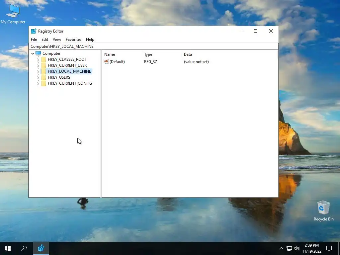Select the HKEY_USERS key label
340x255 pixels.
pyautogui.click(x=59, y=77)
